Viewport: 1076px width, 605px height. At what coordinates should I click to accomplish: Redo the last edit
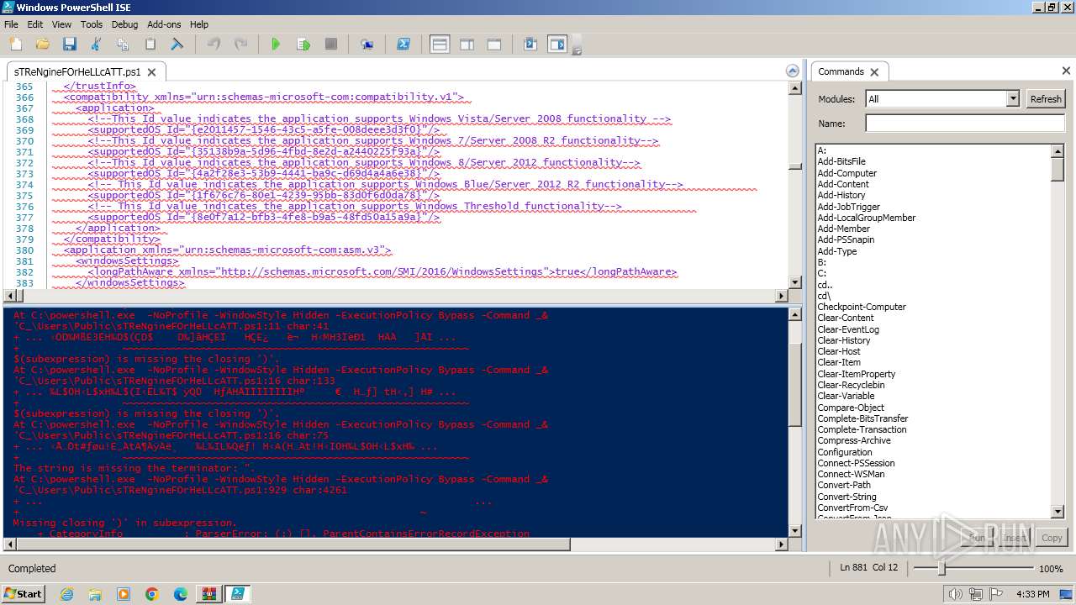pos(240,44)
